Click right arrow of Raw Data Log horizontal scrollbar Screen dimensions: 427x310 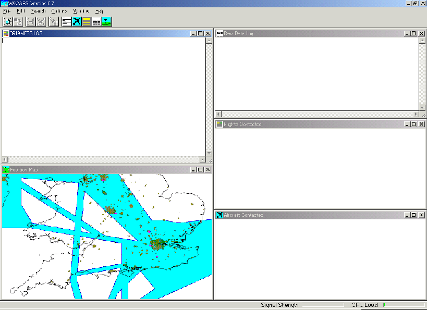click(416, 114)
